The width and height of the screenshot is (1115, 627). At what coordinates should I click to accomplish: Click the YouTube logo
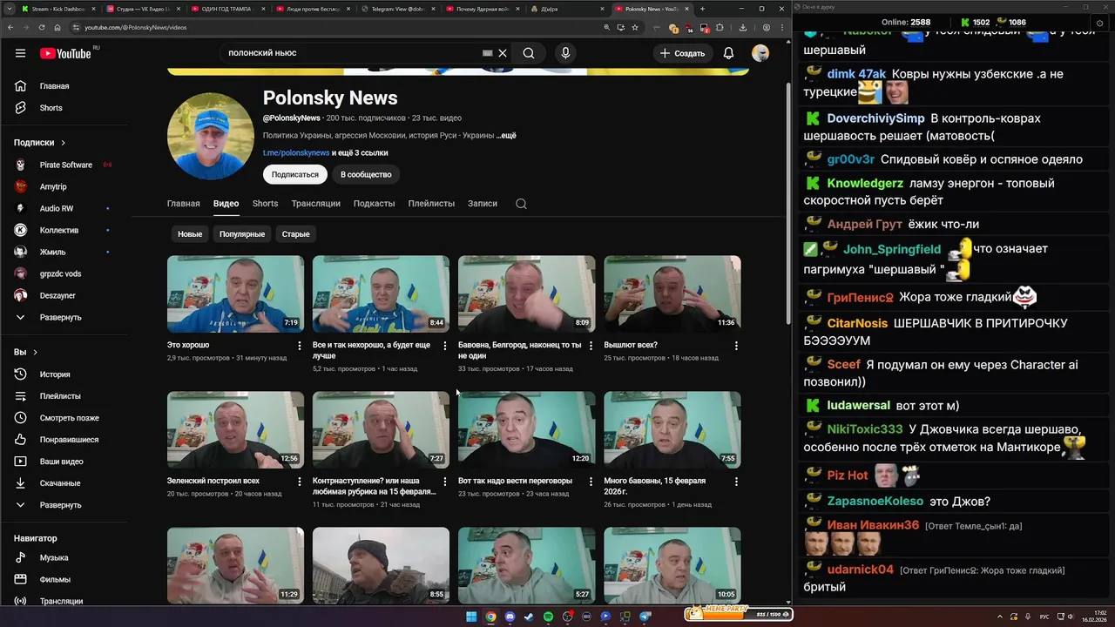[65, 53]
